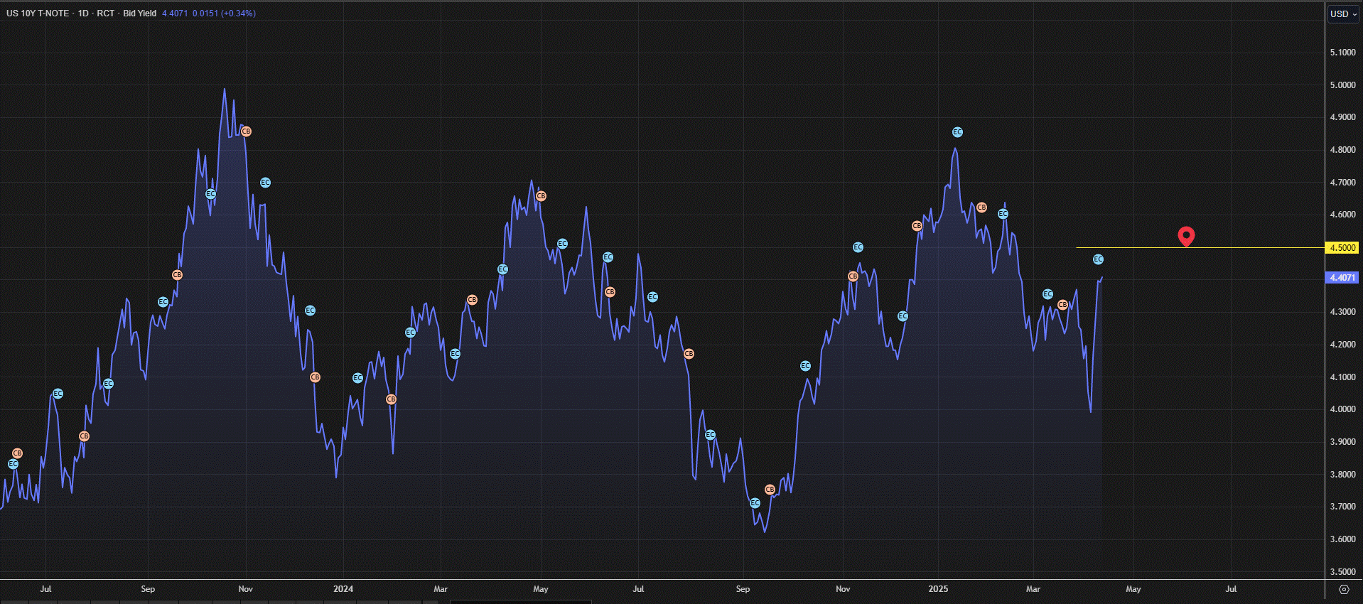Open EC marker near 4.10 in January 2024

(357, 378)
